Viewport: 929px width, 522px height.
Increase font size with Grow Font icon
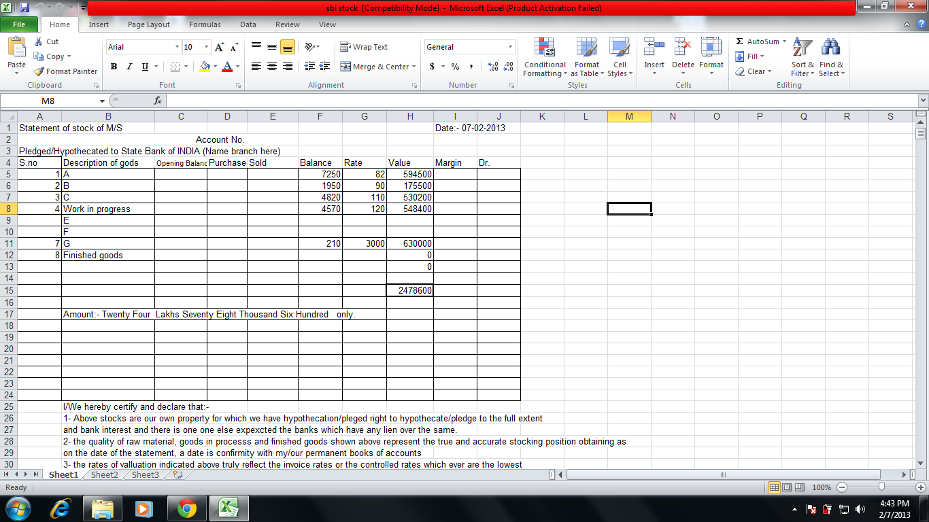219,47
